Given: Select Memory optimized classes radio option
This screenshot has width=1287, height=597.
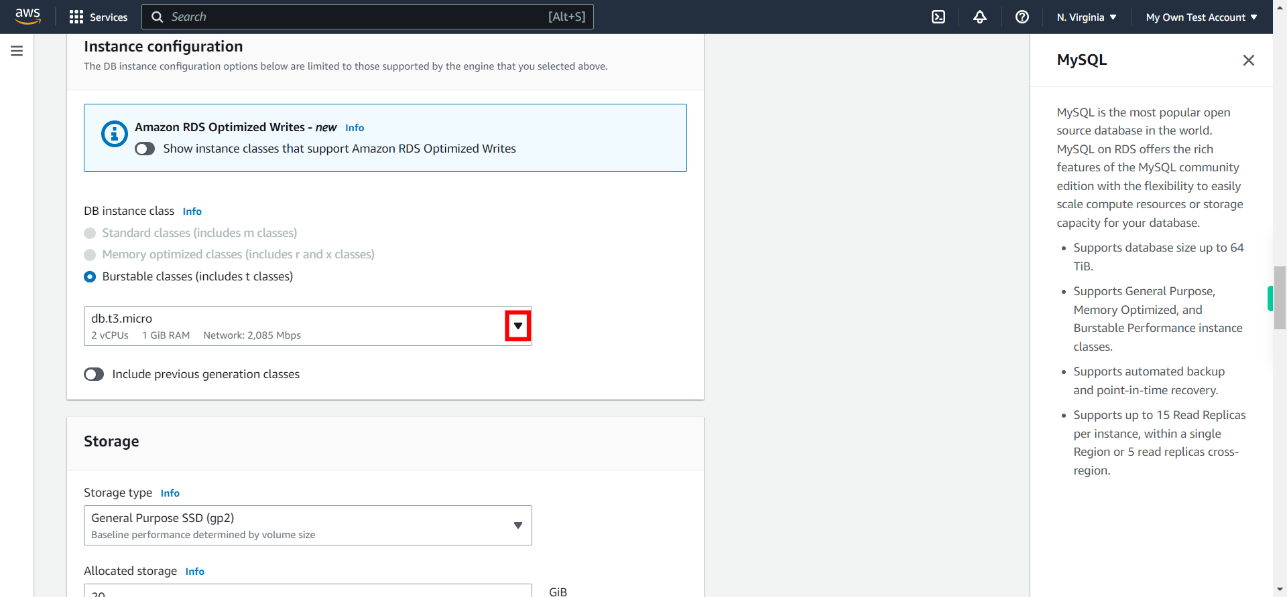Looking at the screenshot, I should coord(90,255).
